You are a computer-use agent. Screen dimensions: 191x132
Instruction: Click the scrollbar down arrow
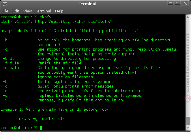point(188,128)
